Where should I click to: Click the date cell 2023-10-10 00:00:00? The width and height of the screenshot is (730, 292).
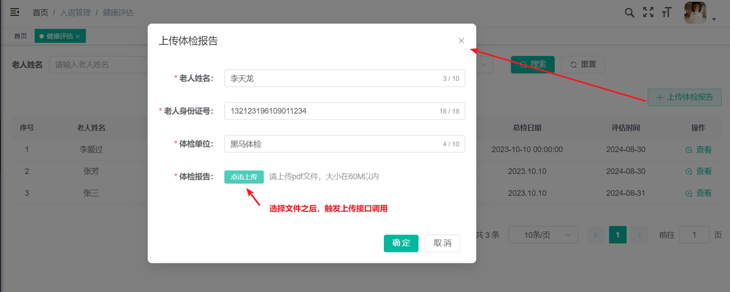pos(527,150)
